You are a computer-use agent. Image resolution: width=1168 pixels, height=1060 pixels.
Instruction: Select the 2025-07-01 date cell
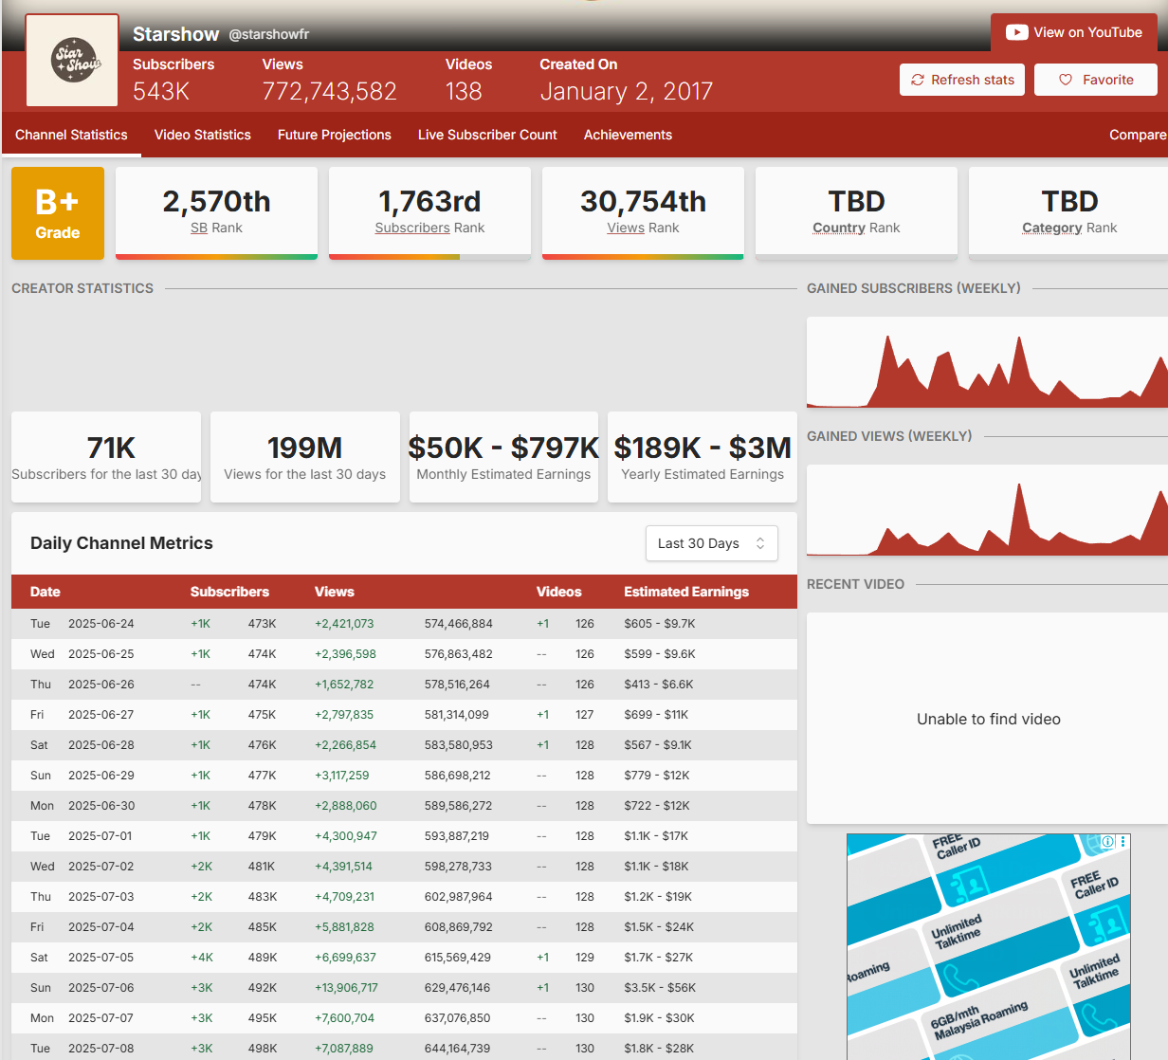(x=100, y=836)
